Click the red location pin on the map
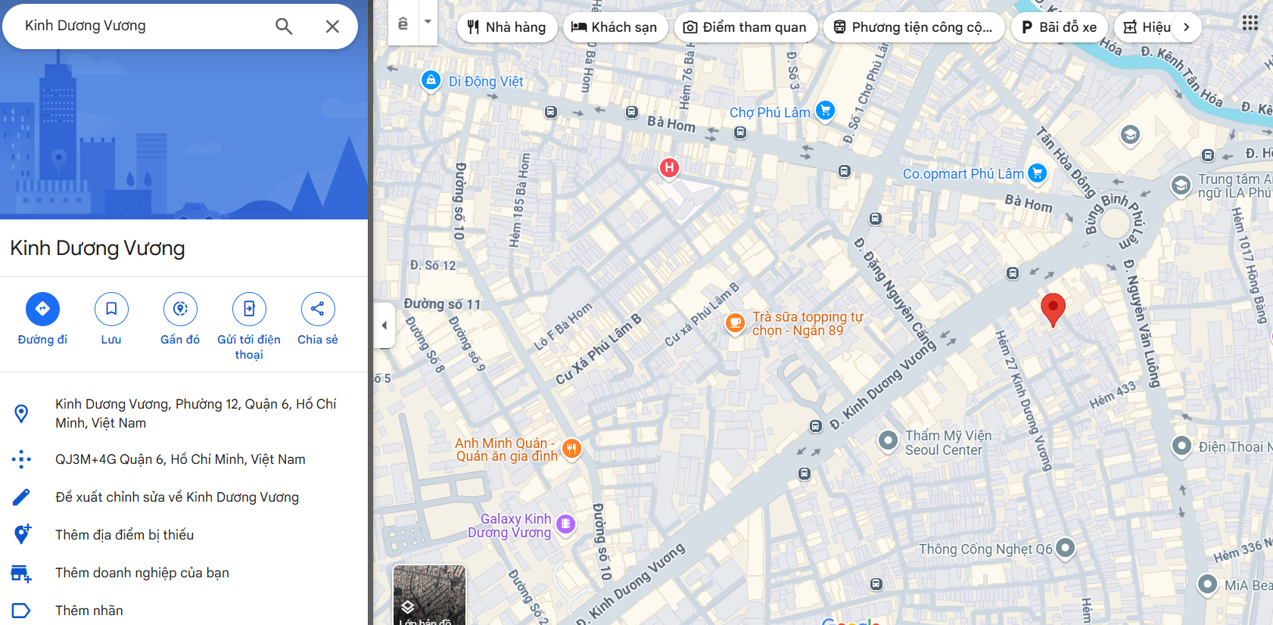Viewport: 1273px width, 625px height. (1053, 309)
